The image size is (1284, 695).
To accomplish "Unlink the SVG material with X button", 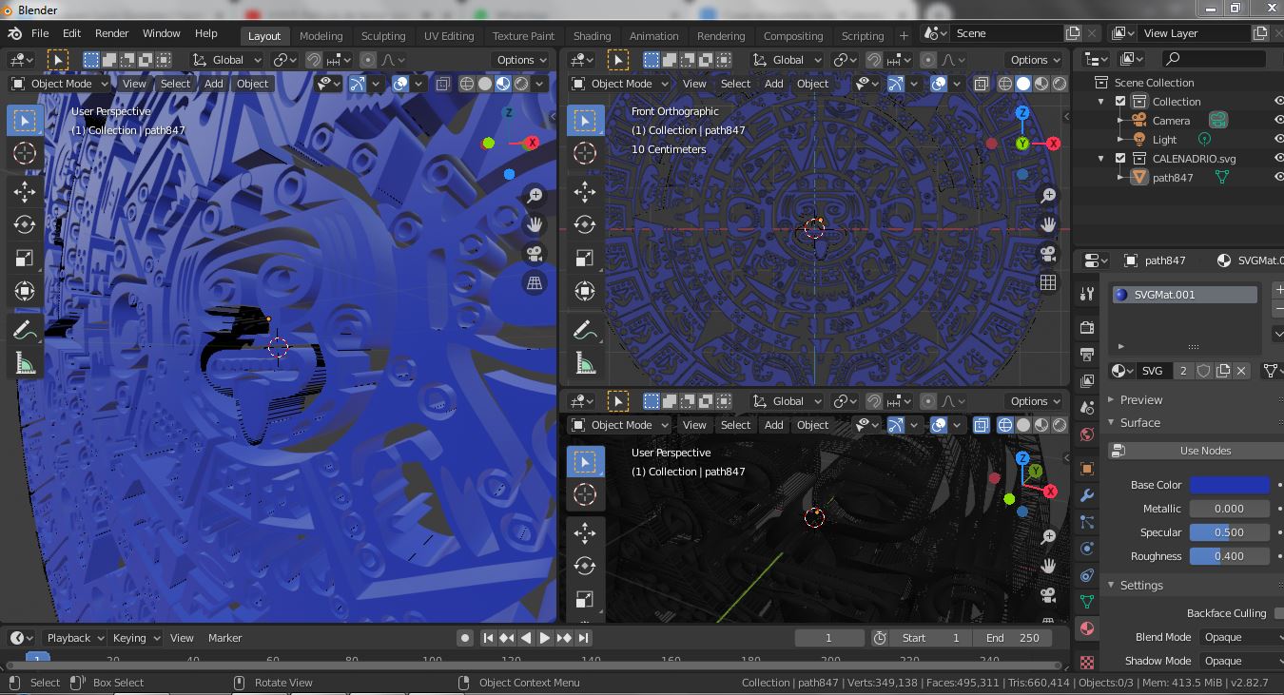I will point(1241,371).
